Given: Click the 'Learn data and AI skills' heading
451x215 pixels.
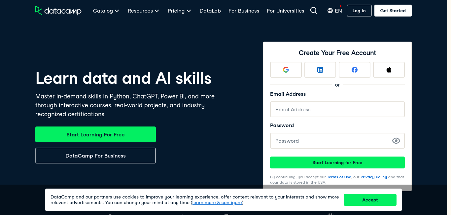Looking at the screenshot, I should click(x=123, y=78).
